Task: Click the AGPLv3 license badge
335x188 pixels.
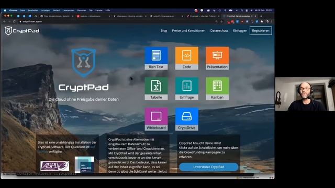Action: (54, 166)
